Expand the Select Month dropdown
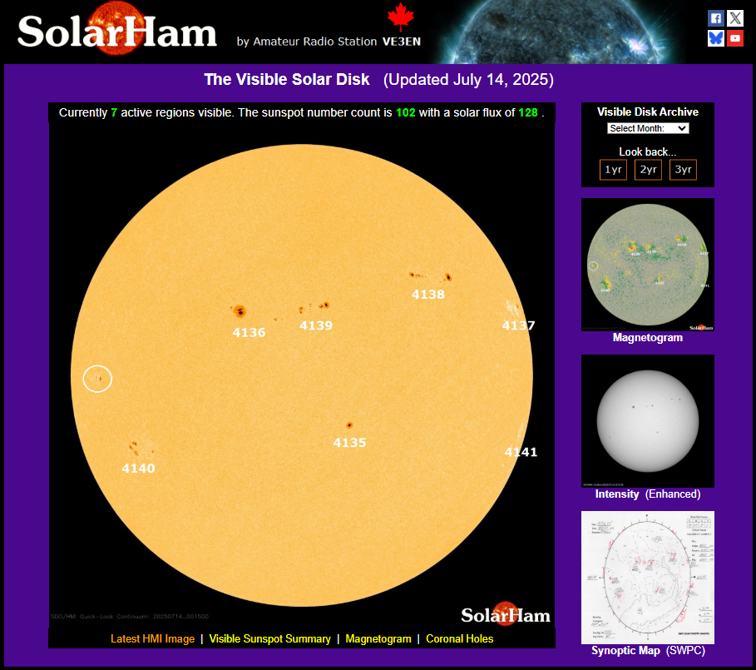The width and height of the screenshot is (756, 670). [x=648, y=128]
